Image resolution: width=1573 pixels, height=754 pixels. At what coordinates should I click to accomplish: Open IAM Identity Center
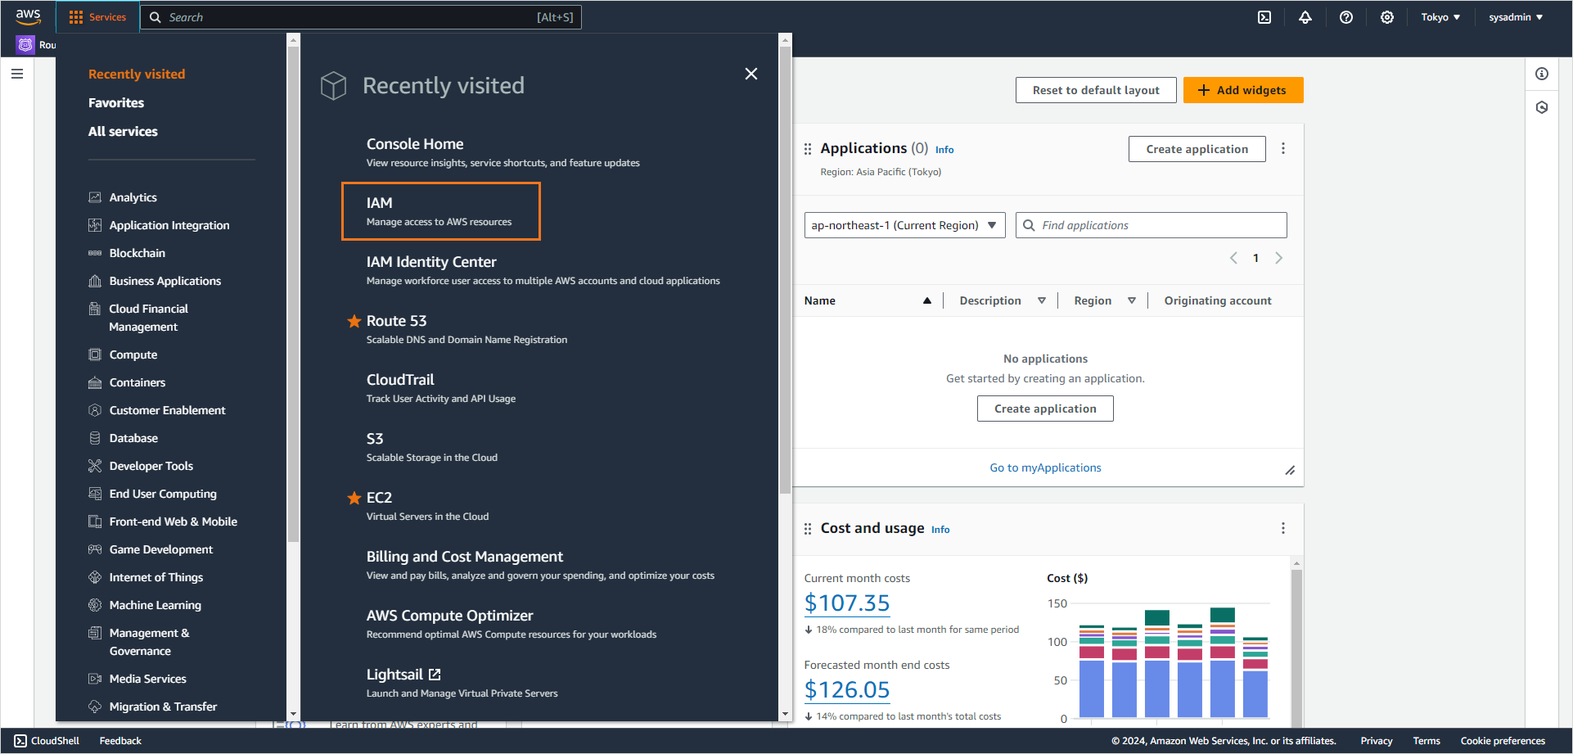pos(431,262)
